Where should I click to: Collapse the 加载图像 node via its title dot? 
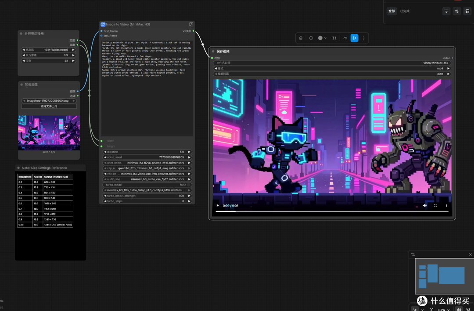[x=22, y=85]
